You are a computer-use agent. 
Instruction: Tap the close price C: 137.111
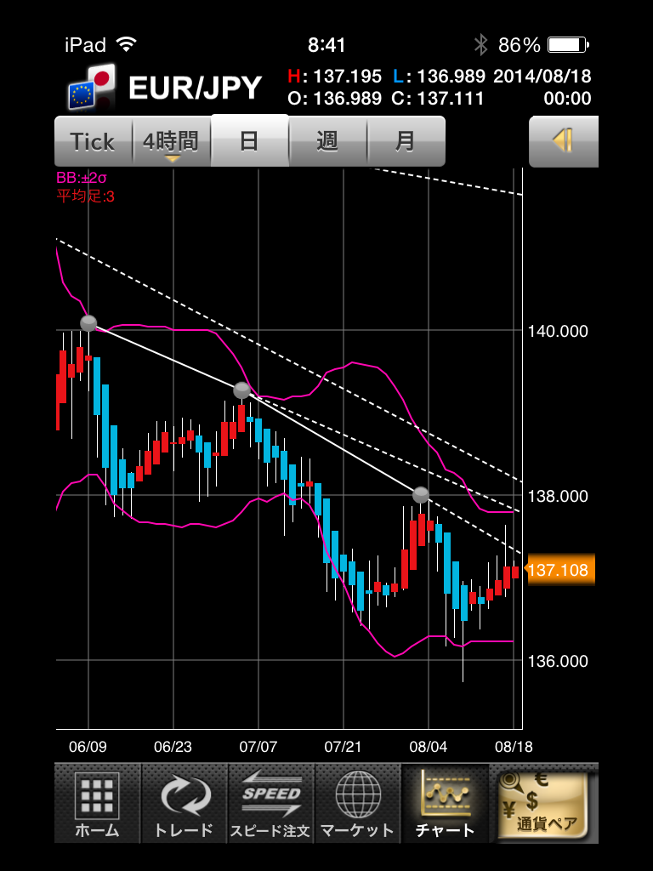pos(438,99)
